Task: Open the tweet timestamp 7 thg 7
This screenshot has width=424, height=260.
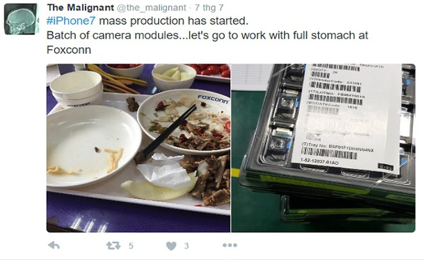Action: click(x=210, y=8)
